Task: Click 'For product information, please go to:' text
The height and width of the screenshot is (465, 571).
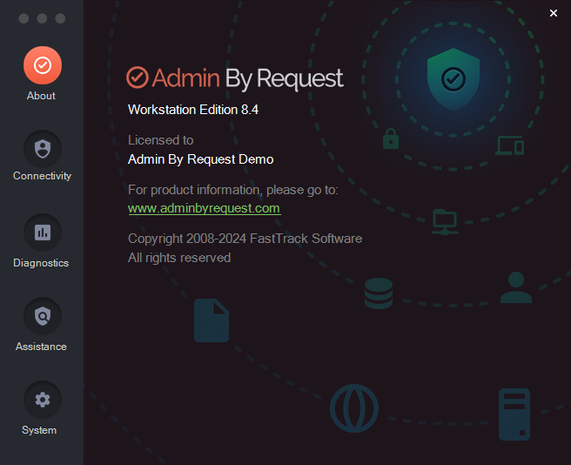Action: [233, 190]
